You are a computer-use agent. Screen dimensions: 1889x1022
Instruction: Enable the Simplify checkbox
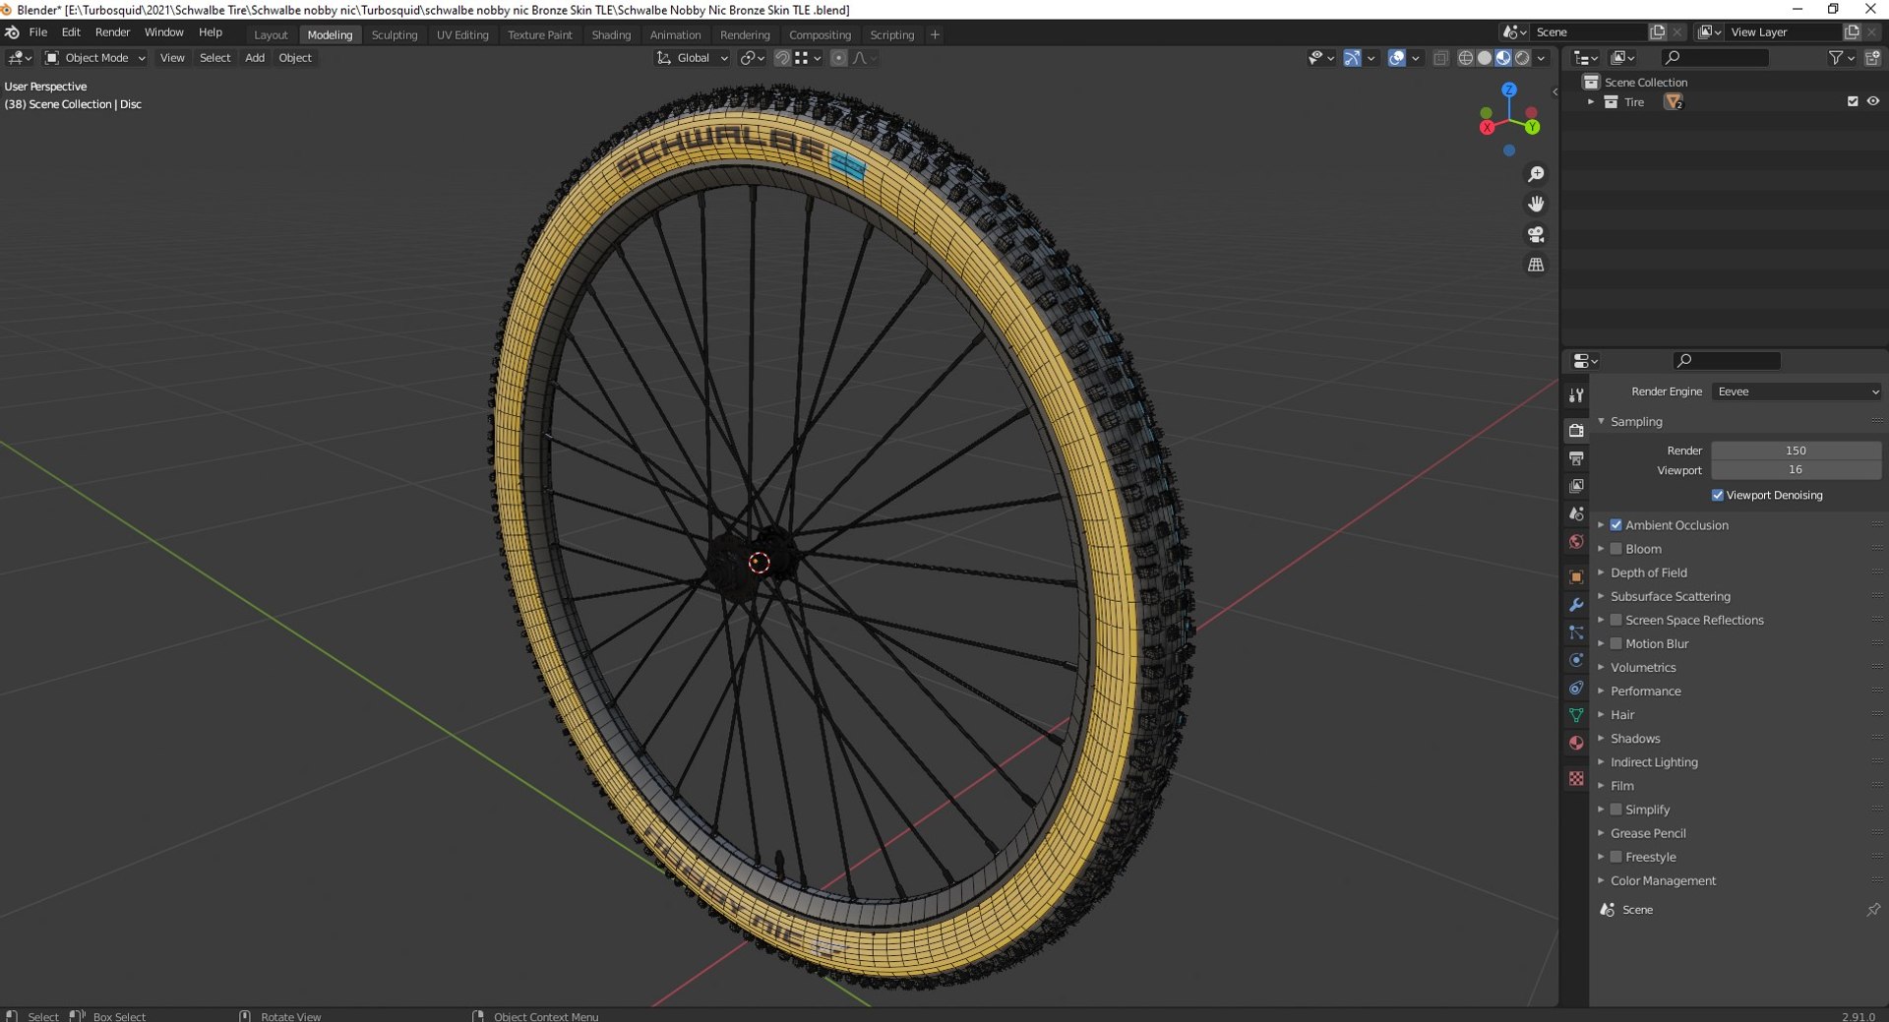pos(1615,810)
